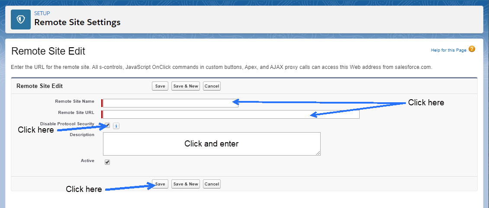489x208 pixels.
Task: Click the top Save & New button
Action: click(186, 86)
